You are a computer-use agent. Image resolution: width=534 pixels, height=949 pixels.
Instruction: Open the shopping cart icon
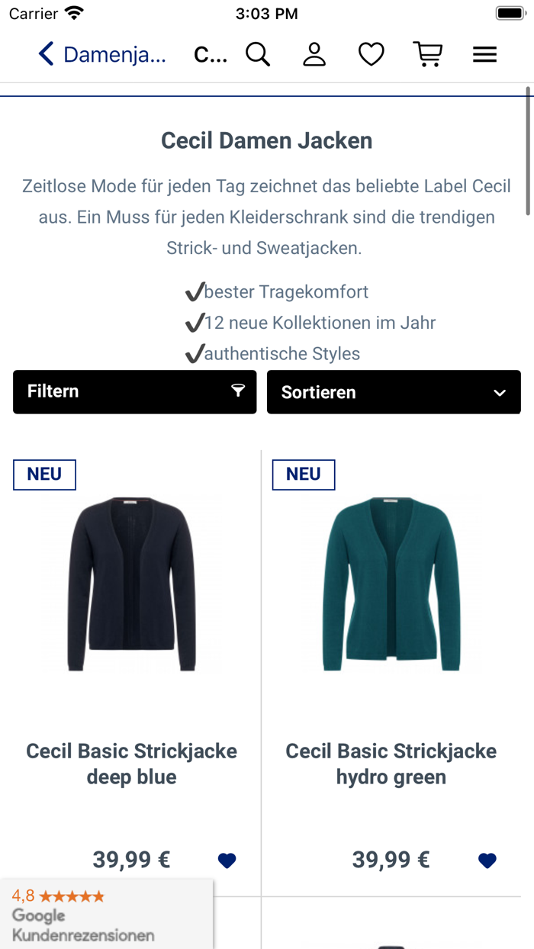428,54
